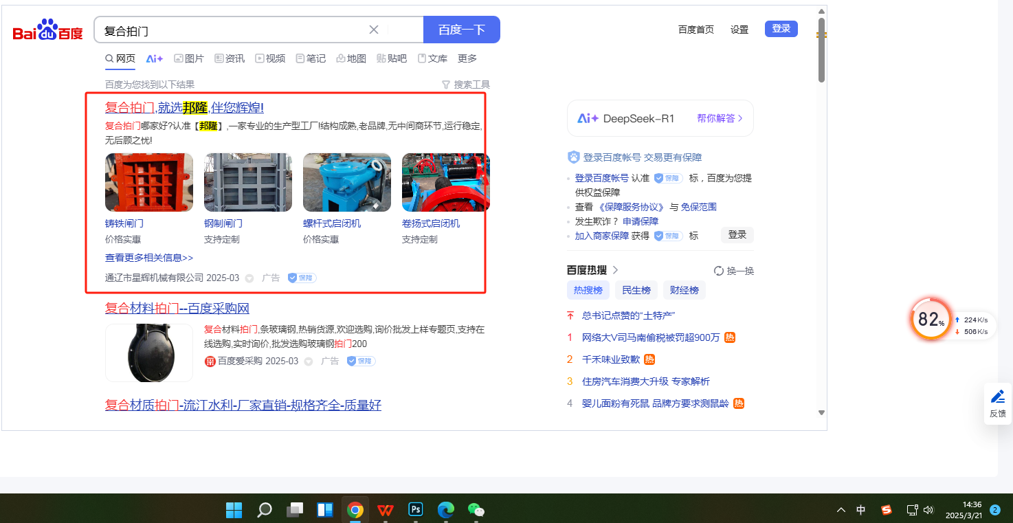Viewport: 1013px width, 523px height.
Task: Expand the 更多 search categories
Action: (x=467, y=58)
